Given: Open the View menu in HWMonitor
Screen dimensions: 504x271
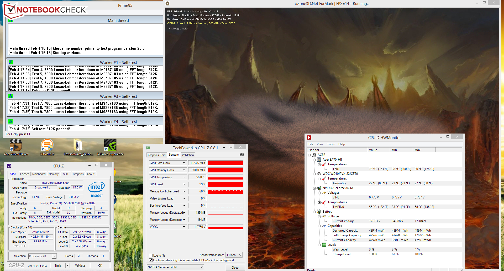Looking at the screenshot, I should [320, 144].
